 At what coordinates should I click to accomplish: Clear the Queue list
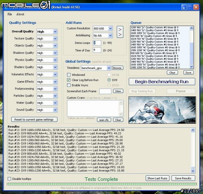click(172, 73)
